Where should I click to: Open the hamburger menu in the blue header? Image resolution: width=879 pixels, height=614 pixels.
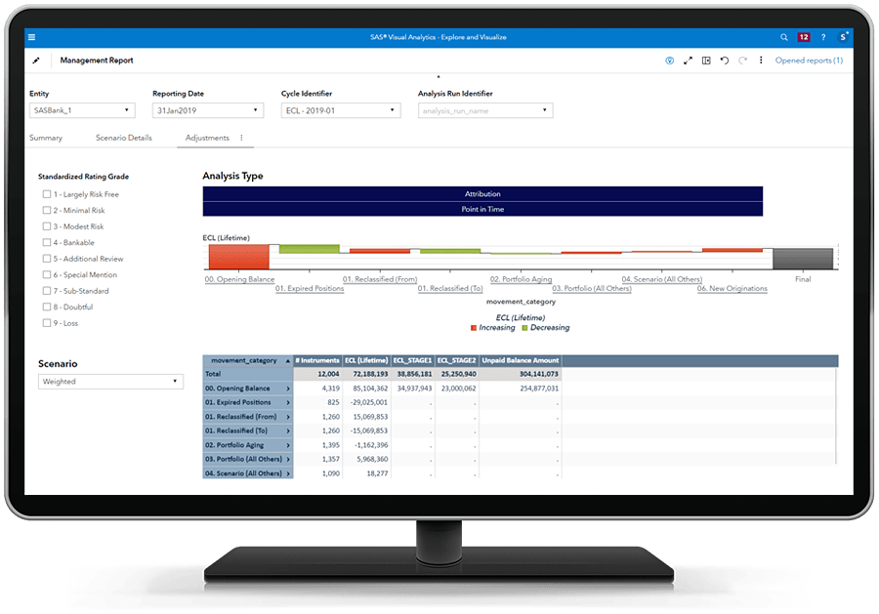[32, 37]
